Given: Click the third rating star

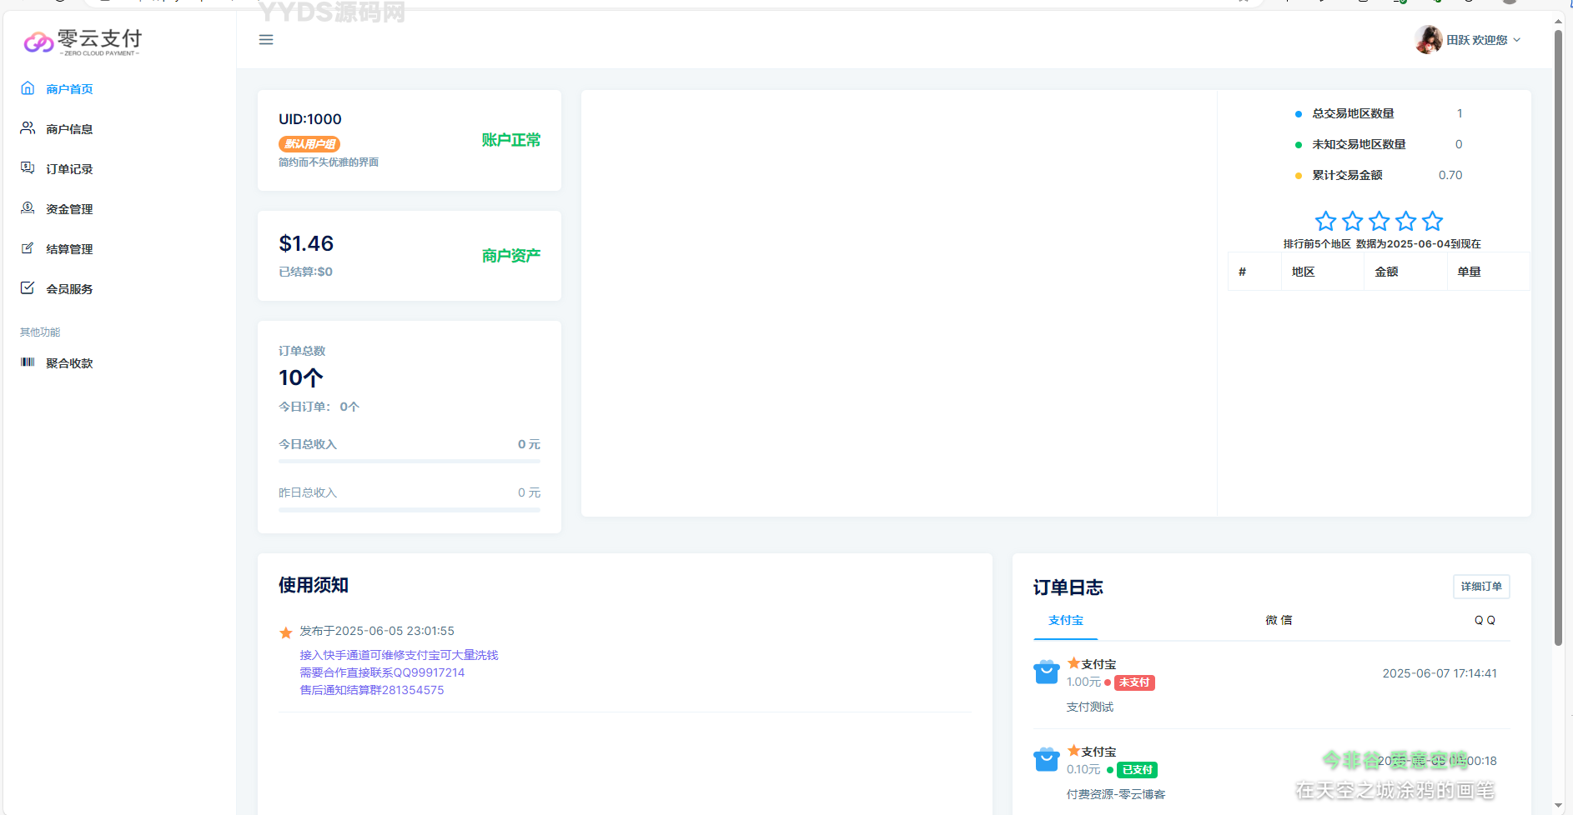Looking at the screenshot, I should tap(1379, 221).
